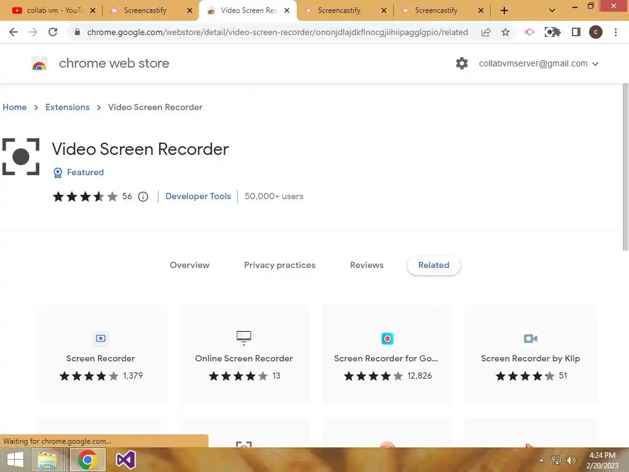Screen dimensions: 629x472
Task: Click the star rating of Video Screen Recorder
Action: tap(85, 197)
